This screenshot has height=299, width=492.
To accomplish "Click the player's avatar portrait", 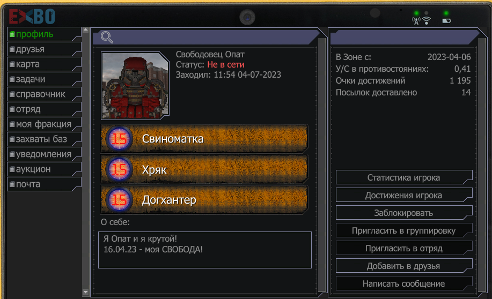I will pyautogui.click(x=135, y=86).
